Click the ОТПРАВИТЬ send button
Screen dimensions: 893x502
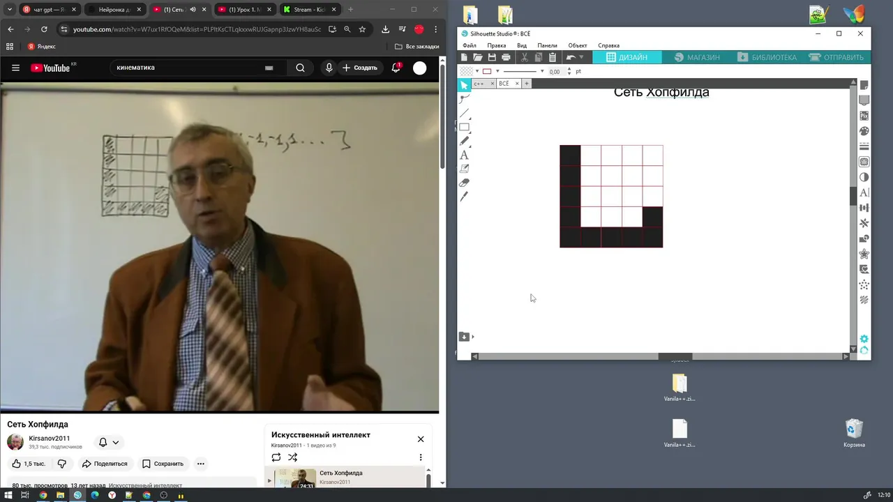click(x=836, y=57)
